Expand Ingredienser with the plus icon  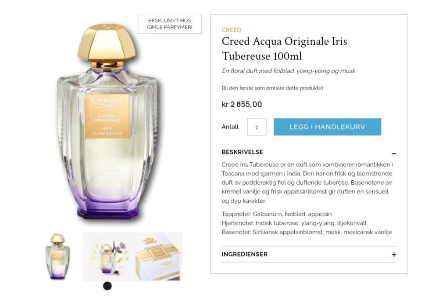[x=394, y=254]
